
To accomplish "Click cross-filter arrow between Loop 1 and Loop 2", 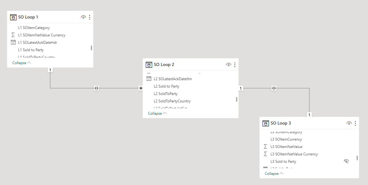I will pos(96,88).
